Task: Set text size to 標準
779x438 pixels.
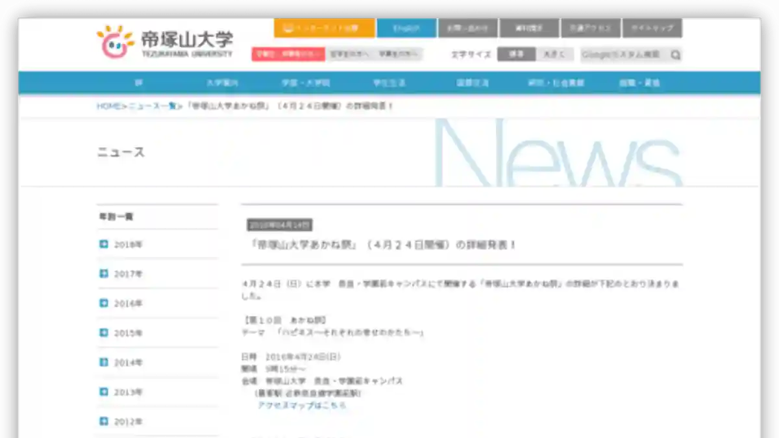Action: [x=516, y=55]
